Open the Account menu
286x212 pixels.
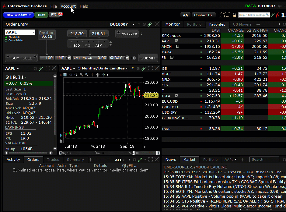pos(68,6)
